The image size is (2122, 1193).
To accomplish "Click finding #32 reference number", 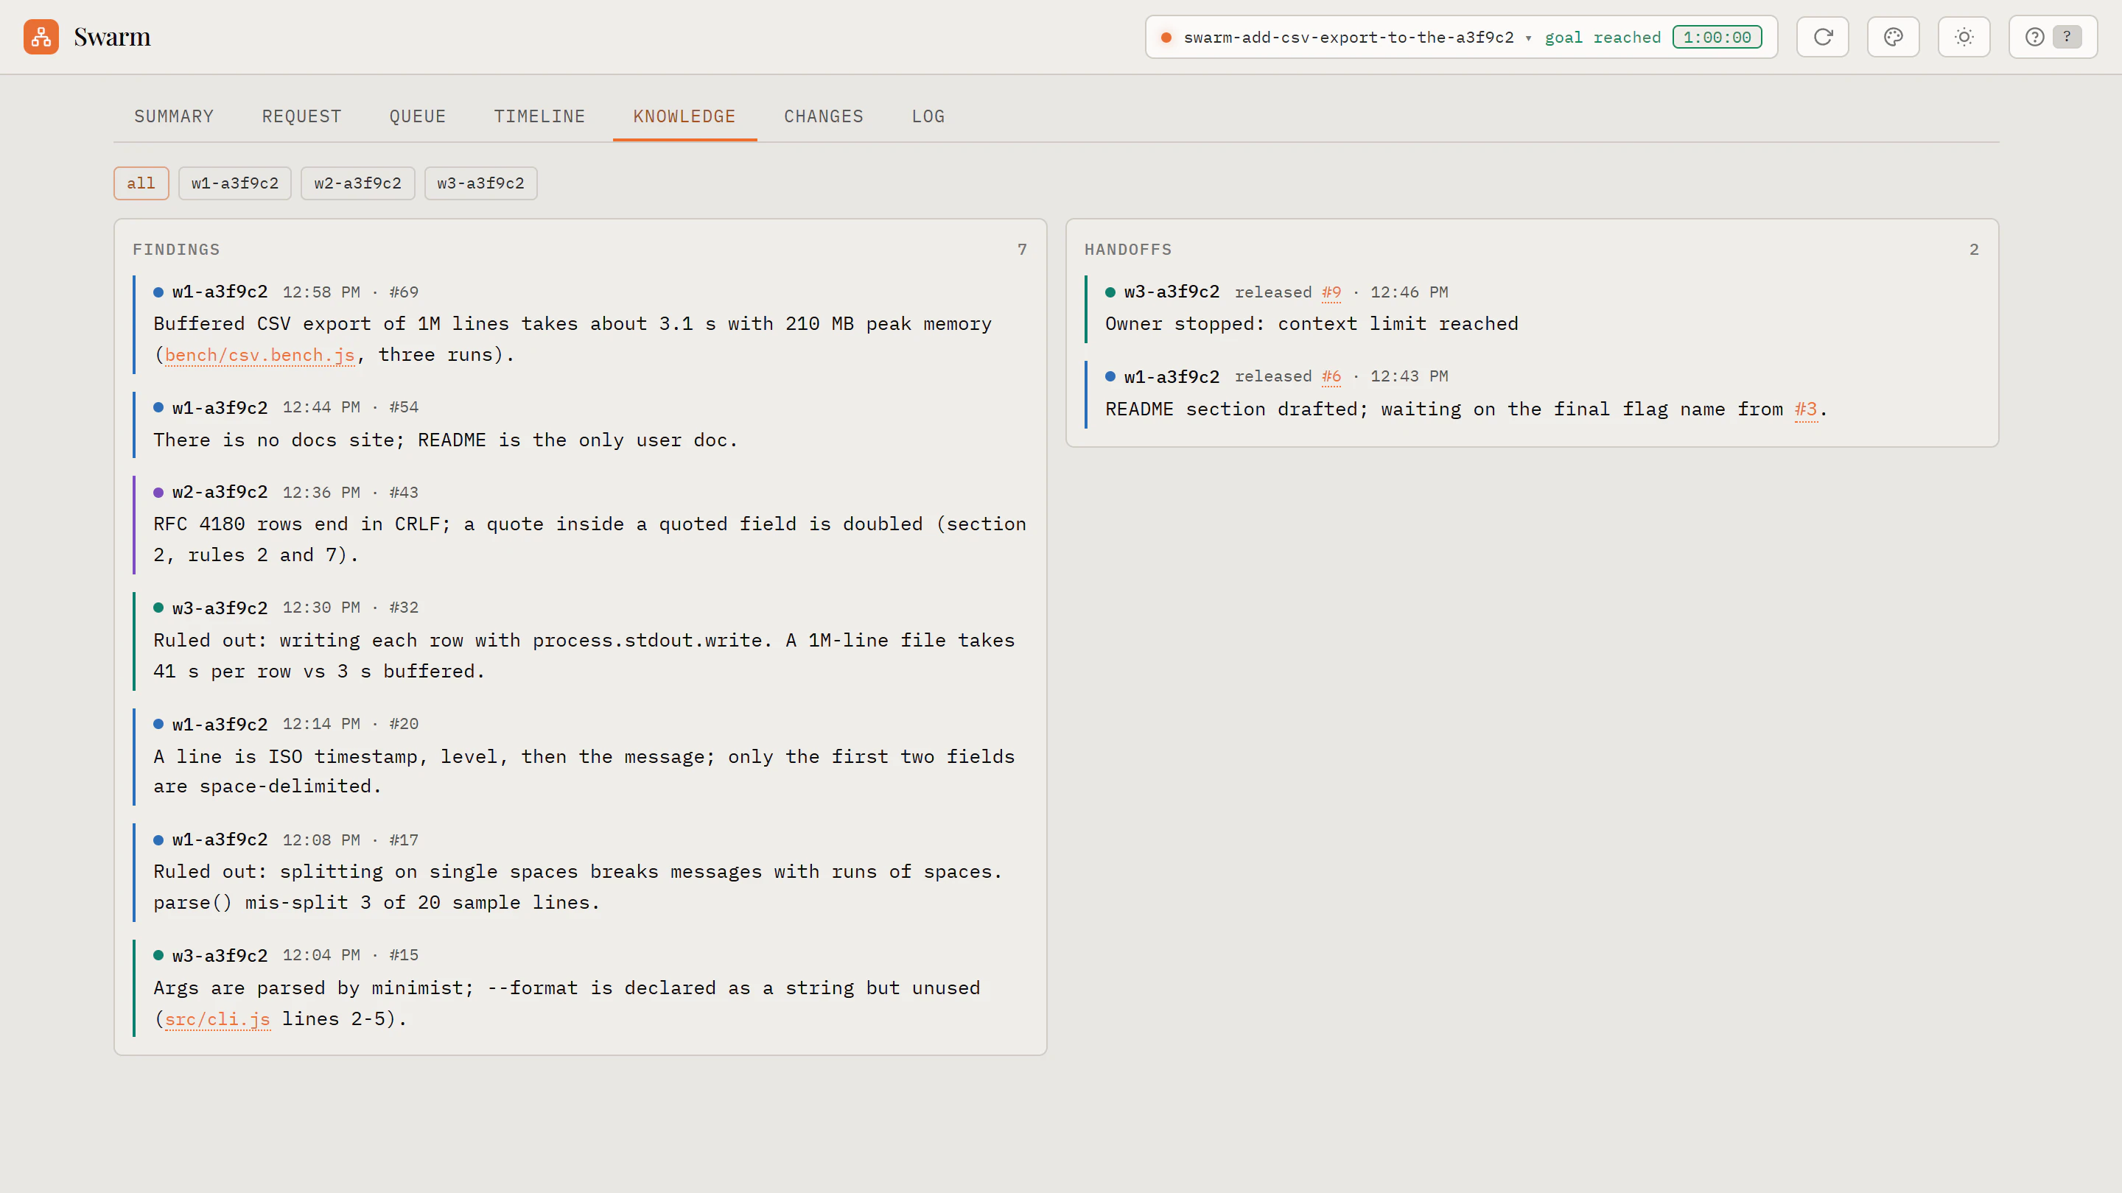I will click(404, 608).
